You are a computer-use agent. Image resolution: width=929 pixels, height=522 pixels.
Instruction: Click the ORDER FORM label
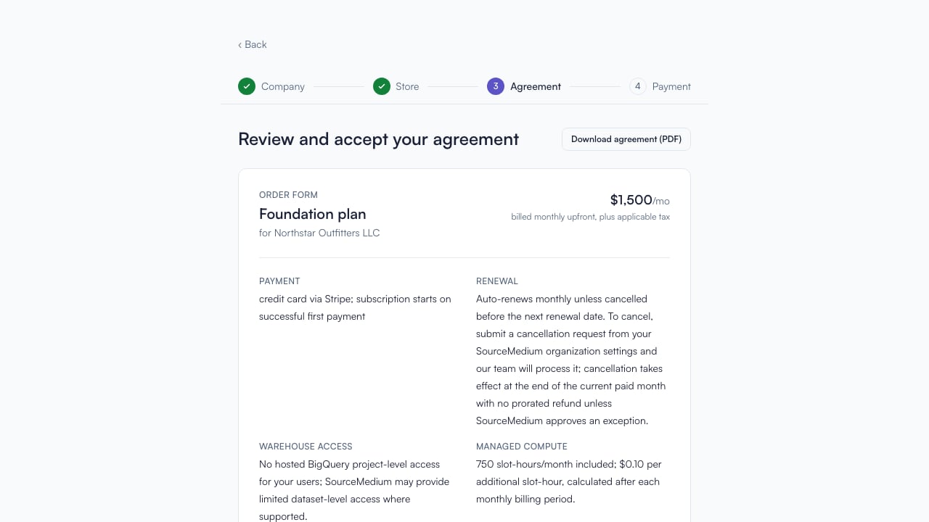click(288, 194)
